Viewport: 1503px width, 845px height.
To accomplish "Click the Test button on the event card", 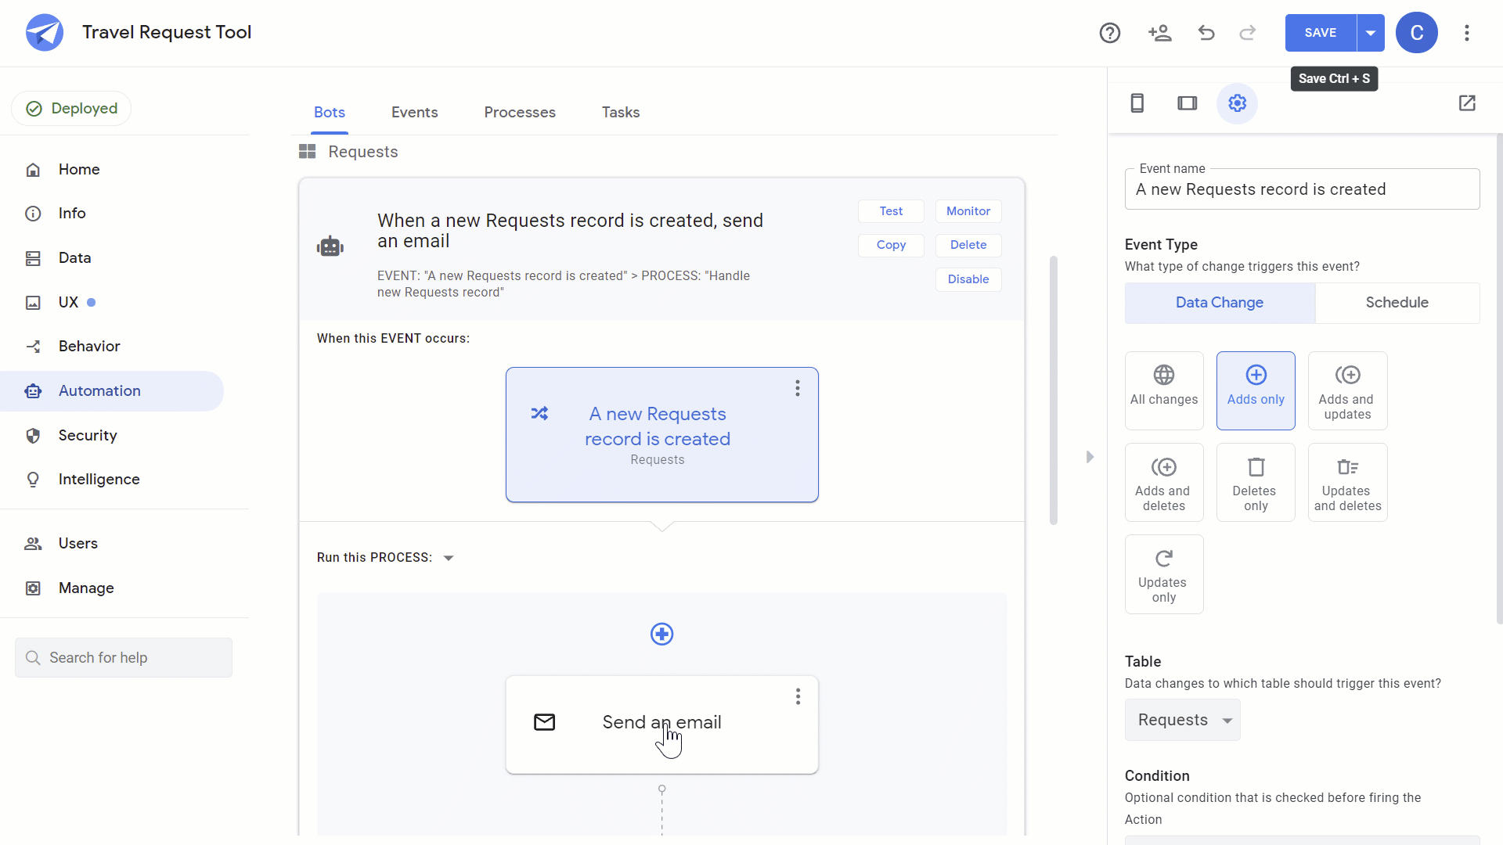I will click(891, 210).
